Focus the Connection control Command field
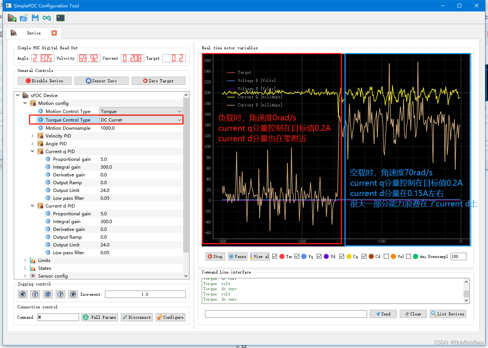The height and width of the screenshot is (348, 488). pyautogui.click(x=58, y=317)
